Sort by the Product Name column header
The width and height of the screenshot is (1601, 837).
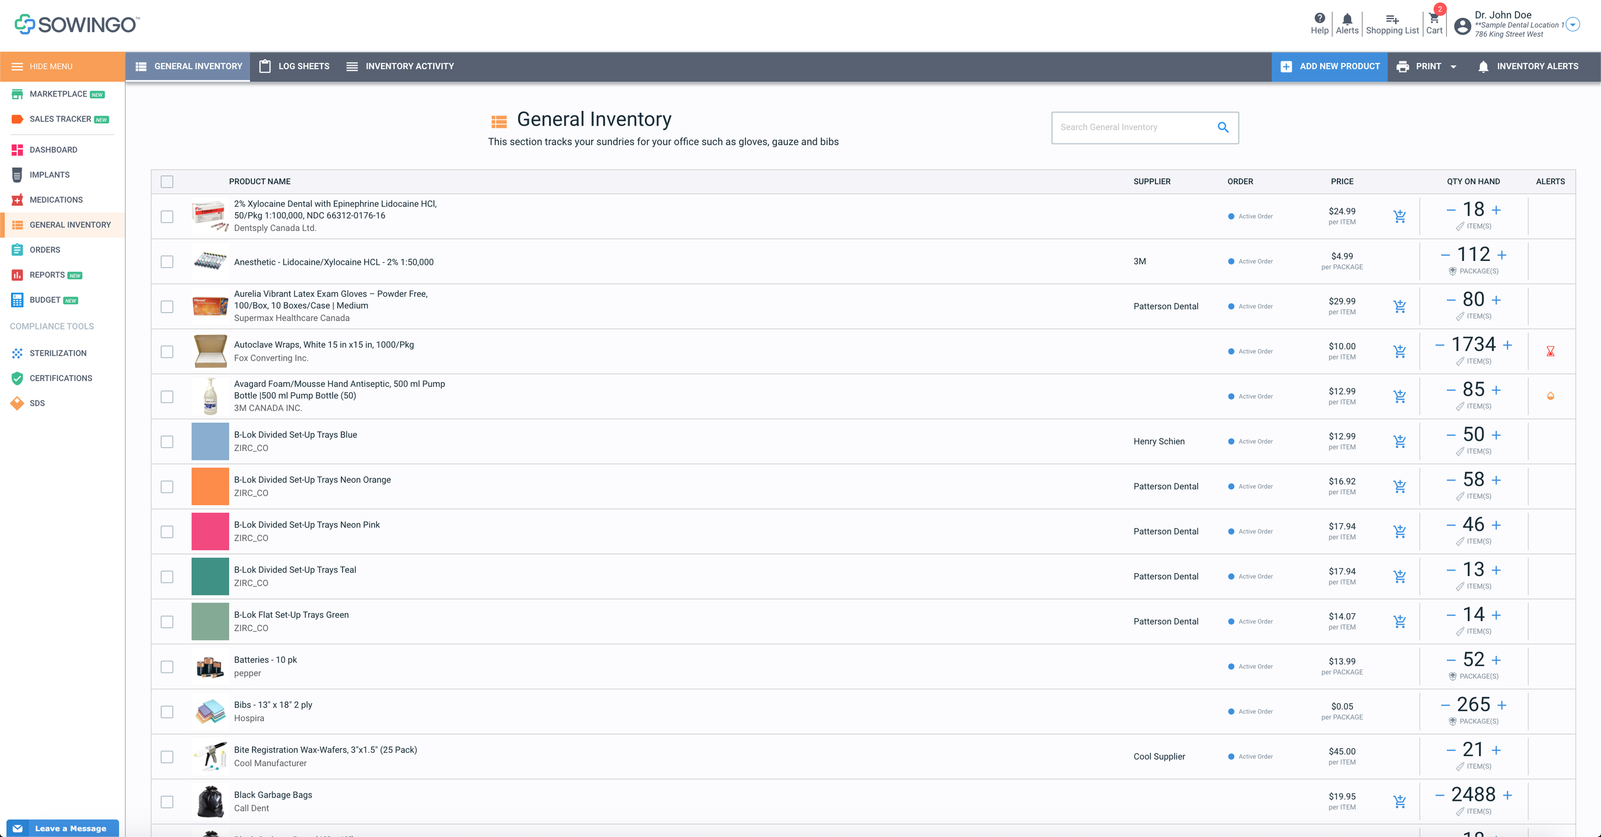tap(259, 181)
